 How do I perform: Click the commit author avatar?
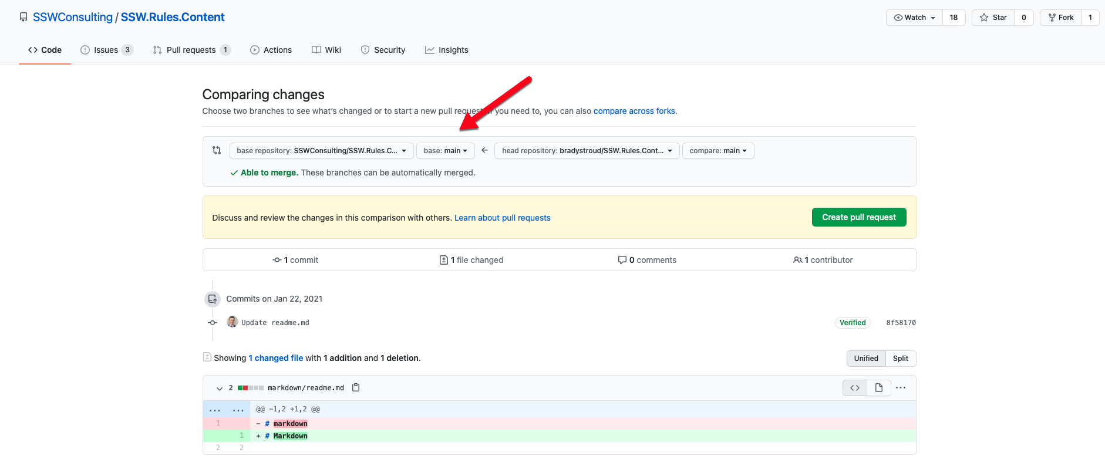[x=233, y=322]
